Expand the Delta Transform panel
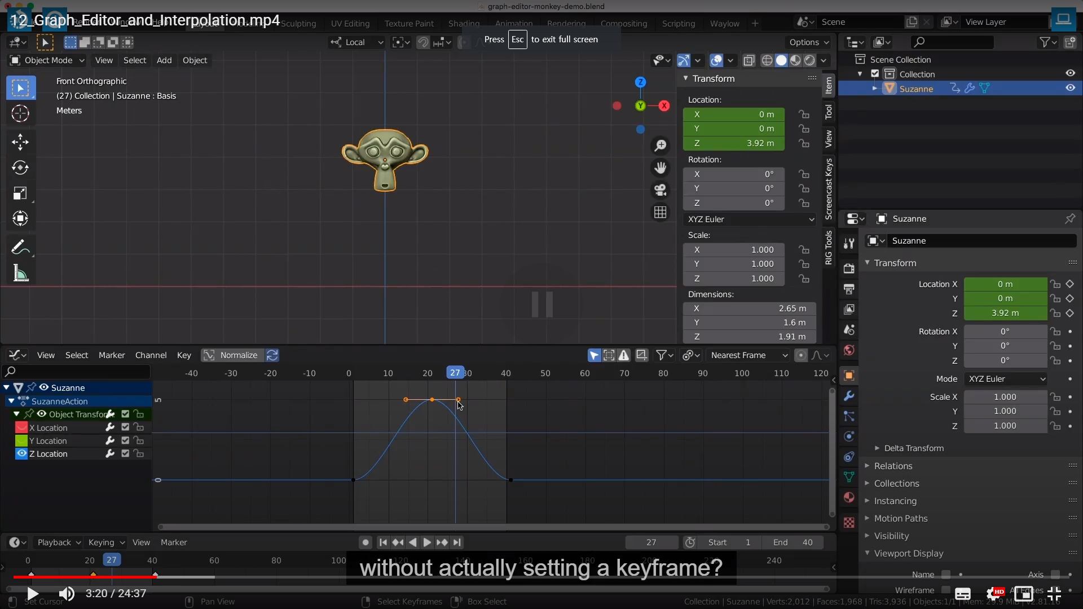The height and width of the screenshot is (609, 1083). pyautogui.click(x=913, y=448)
